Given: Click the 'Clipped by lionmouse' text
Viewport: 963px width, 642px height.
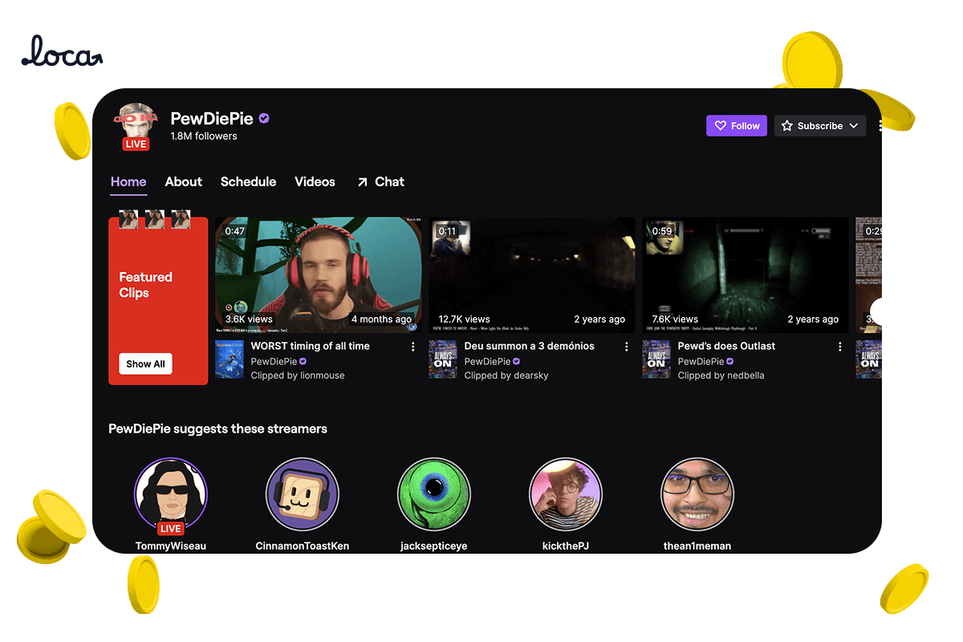Looking at the screenshot, I should [298, 376].
